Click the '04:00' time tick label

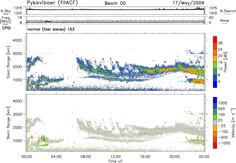click(56, 157)
